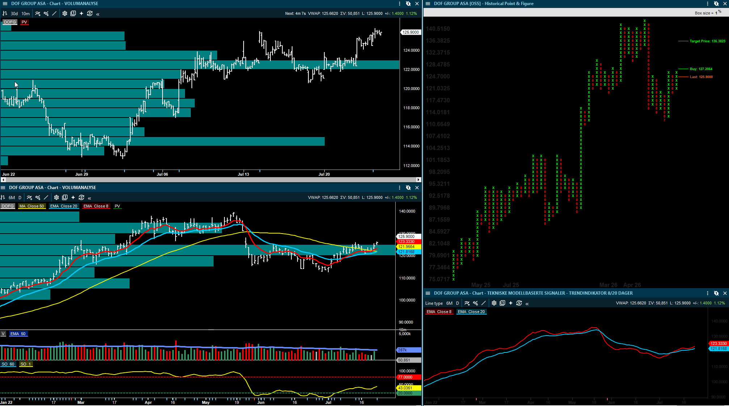This screenshot has width=729, height=406.
Task: Open hamburger menu of TRENDINDIKATOR panel
Action: (x=427, y=293)
